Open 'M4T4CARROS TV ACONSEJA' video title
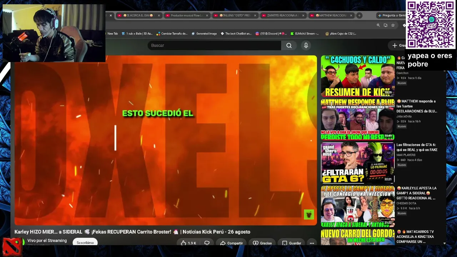 pyautogui.click(x=415, y=237)
